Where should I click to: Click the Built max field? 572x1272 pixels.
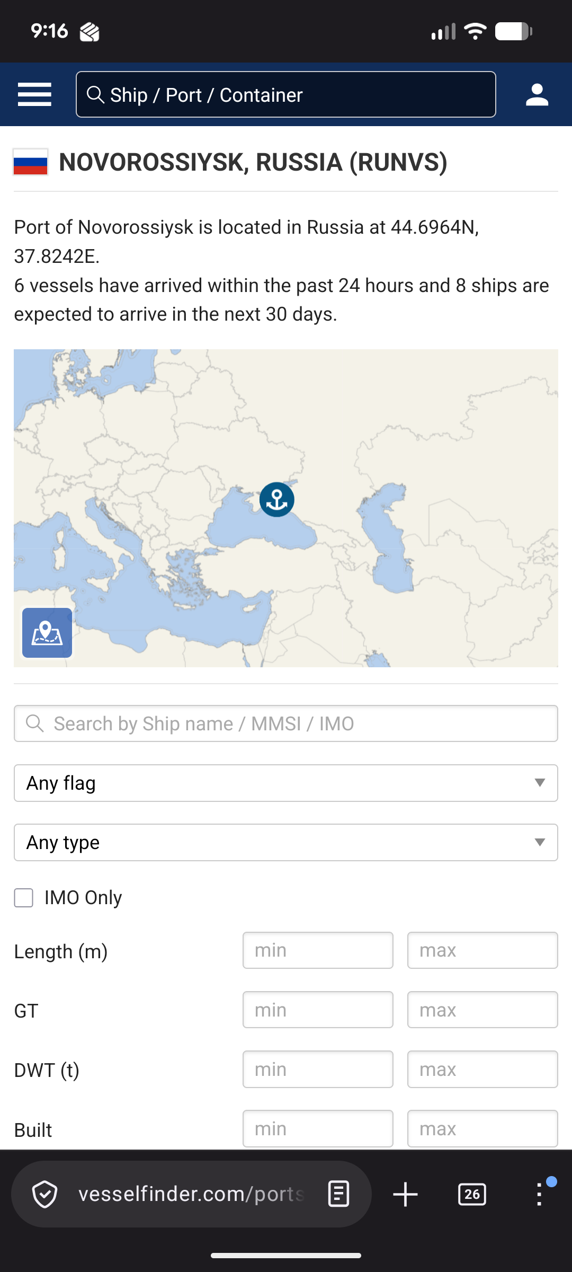coord(482,1128)
